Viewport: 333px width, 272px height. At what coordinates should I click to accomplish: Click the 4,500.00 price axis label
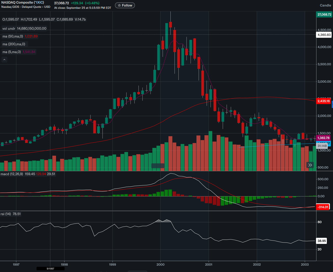[x=324, y=30]
